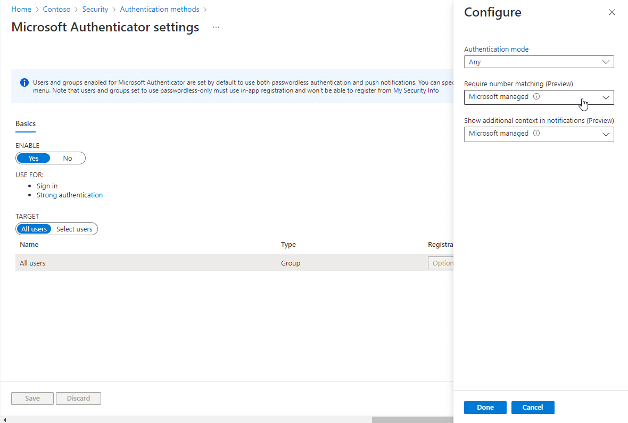Click the left scroll arrow on horizontal scrollbar

pos(4,419)
